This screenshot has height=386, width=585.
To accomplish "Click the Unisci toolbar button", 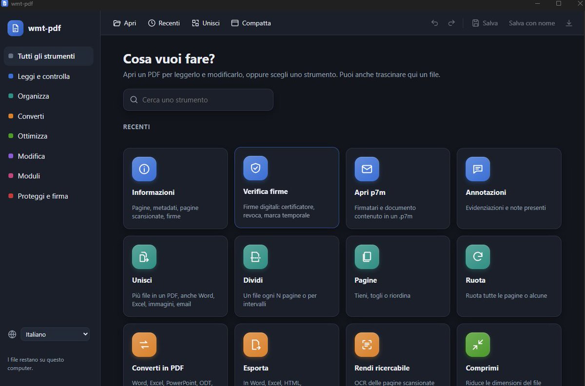I will (x=206, y=23).
